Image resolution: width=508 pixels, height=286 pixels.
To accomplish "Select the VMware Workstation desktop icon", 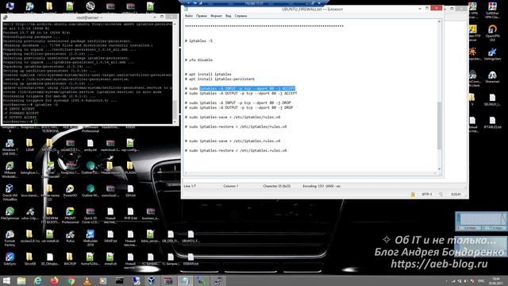I will click(10, 170).
